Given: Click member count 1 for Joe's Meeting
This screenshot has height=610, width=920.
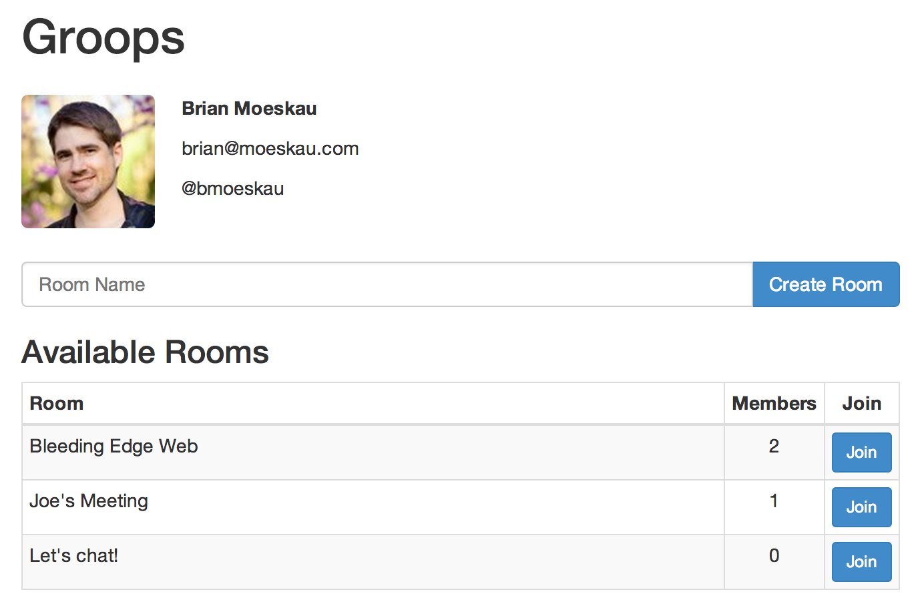Looking at the screenshot, I should click(774, 501).
